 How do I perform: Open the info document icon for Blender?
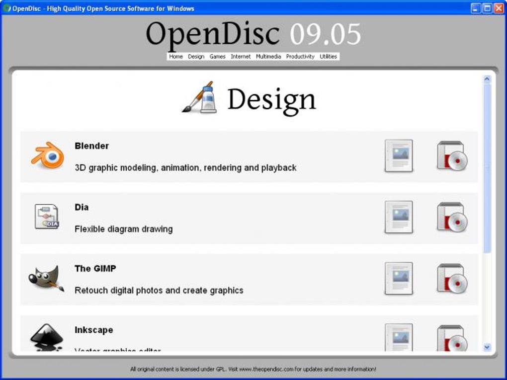[399, 156]
